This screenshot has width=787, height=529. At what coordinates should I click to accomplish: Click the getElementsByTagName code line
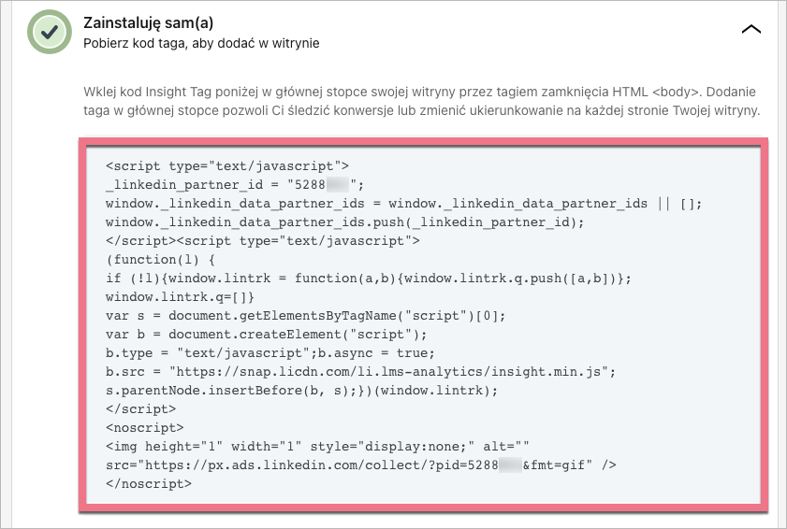[x=305, y=316]
